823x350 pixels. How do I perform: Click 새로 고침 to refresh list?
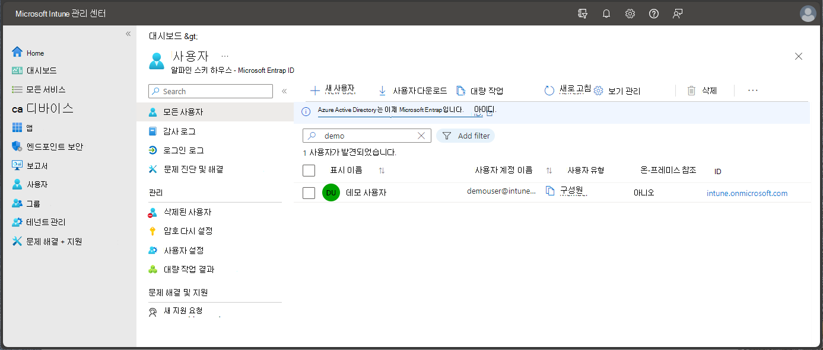(568, 90)
